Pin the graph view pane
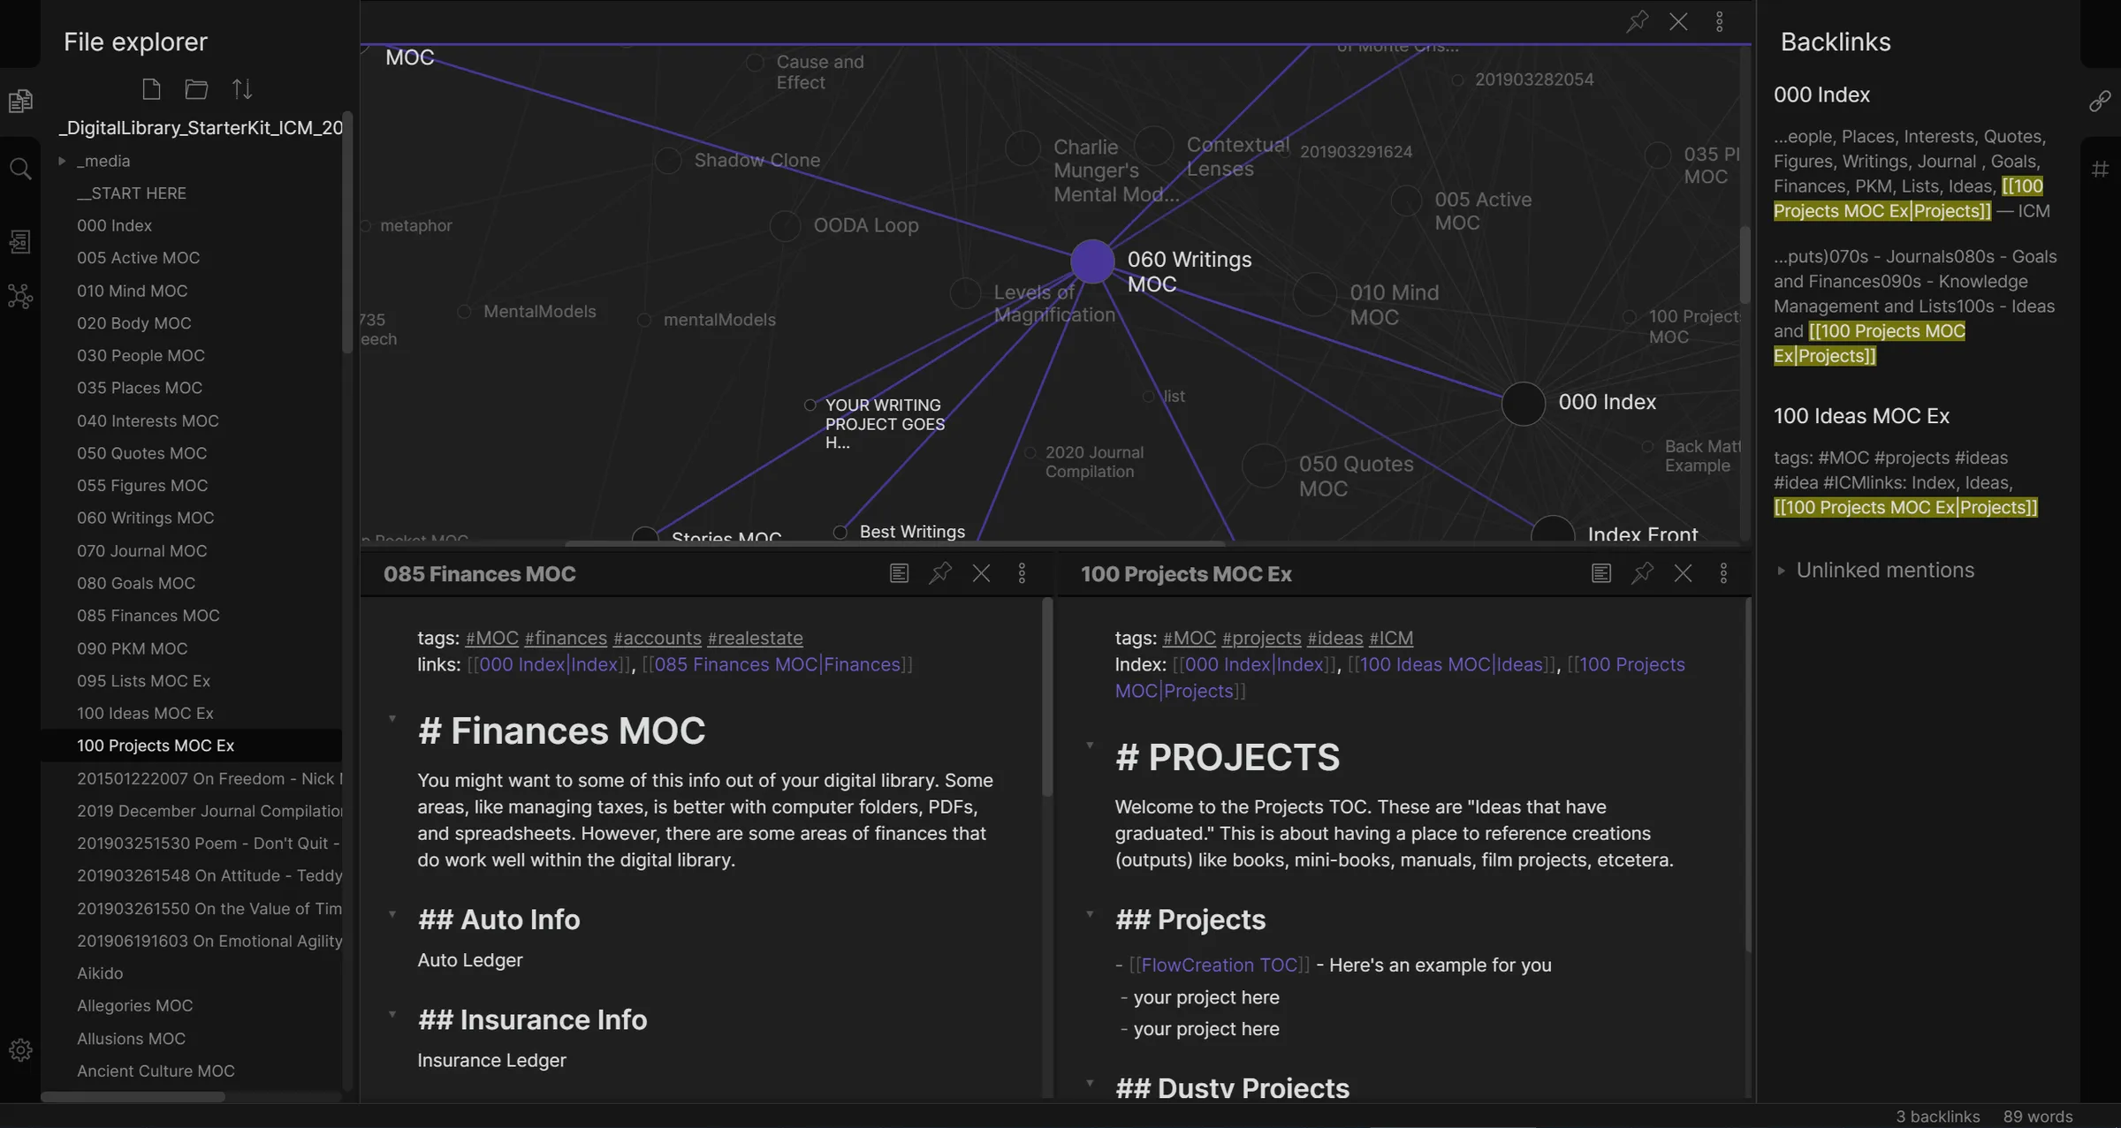Screen dimensions: 2121x1128 pos(1637,22)
